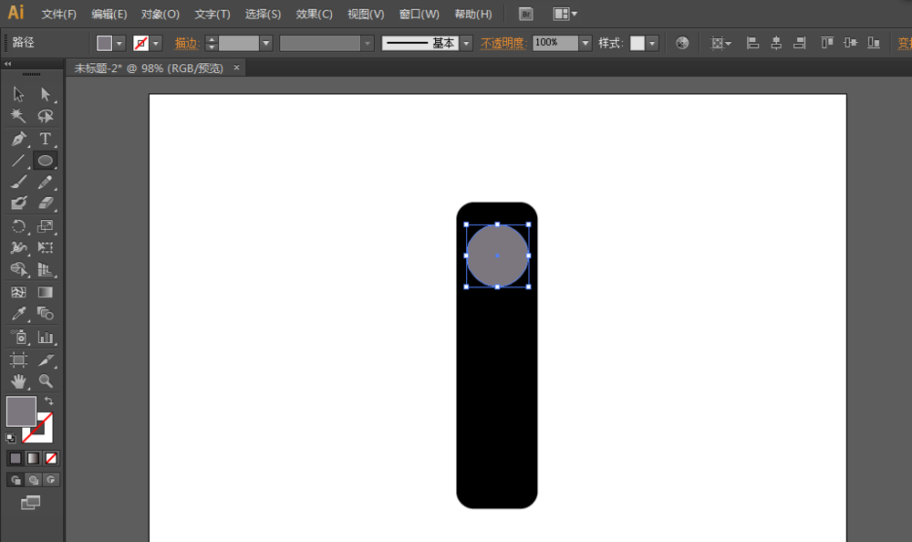This screenshot has width=912, height=542.
Task: Open the 文件(F) menu
Action: (58, 14)
